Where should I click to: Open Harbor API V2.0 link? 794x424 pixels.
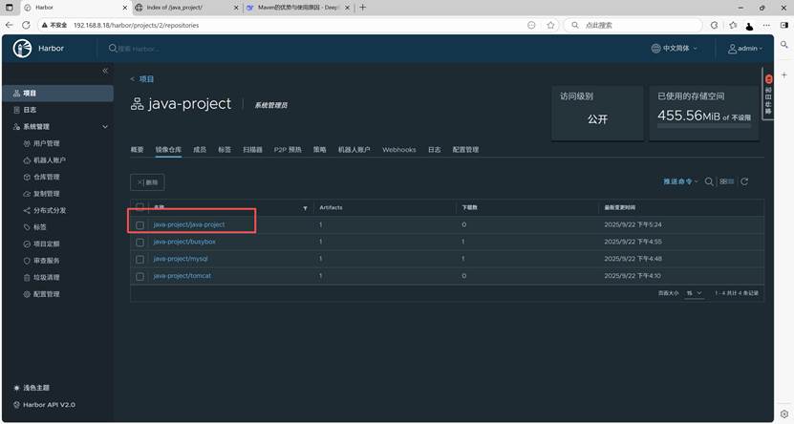[x=44, y=405]
